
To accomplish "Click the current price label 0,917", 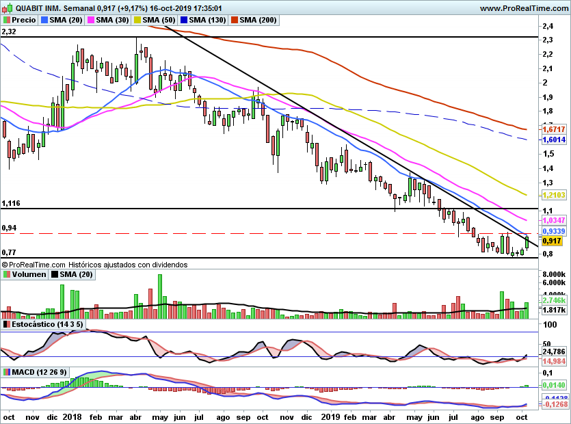I will coord(553,241).
